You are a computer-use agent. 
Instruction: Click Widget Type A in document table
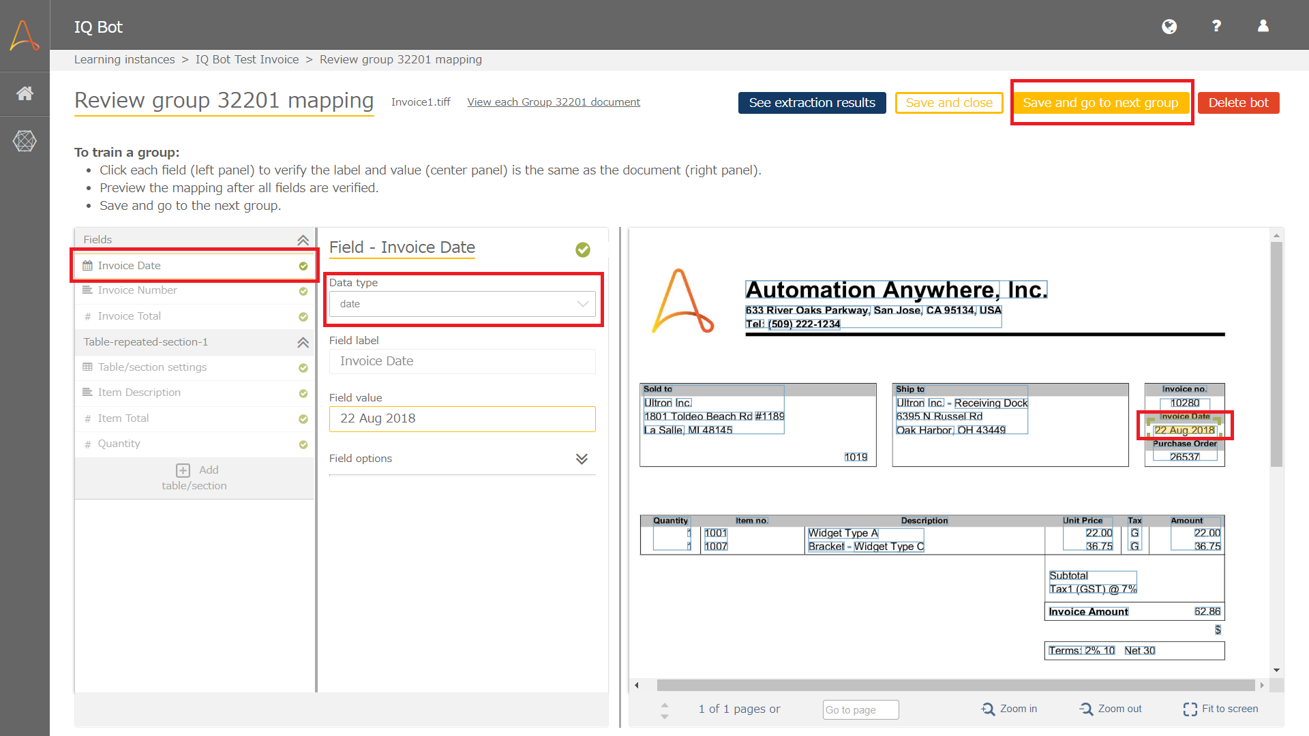[843, 533]
